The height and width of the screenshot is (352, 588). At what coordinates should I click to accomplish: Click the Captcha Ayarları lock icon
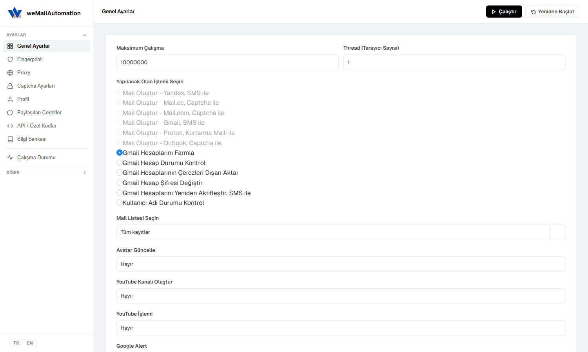click(x=10, y=86)
